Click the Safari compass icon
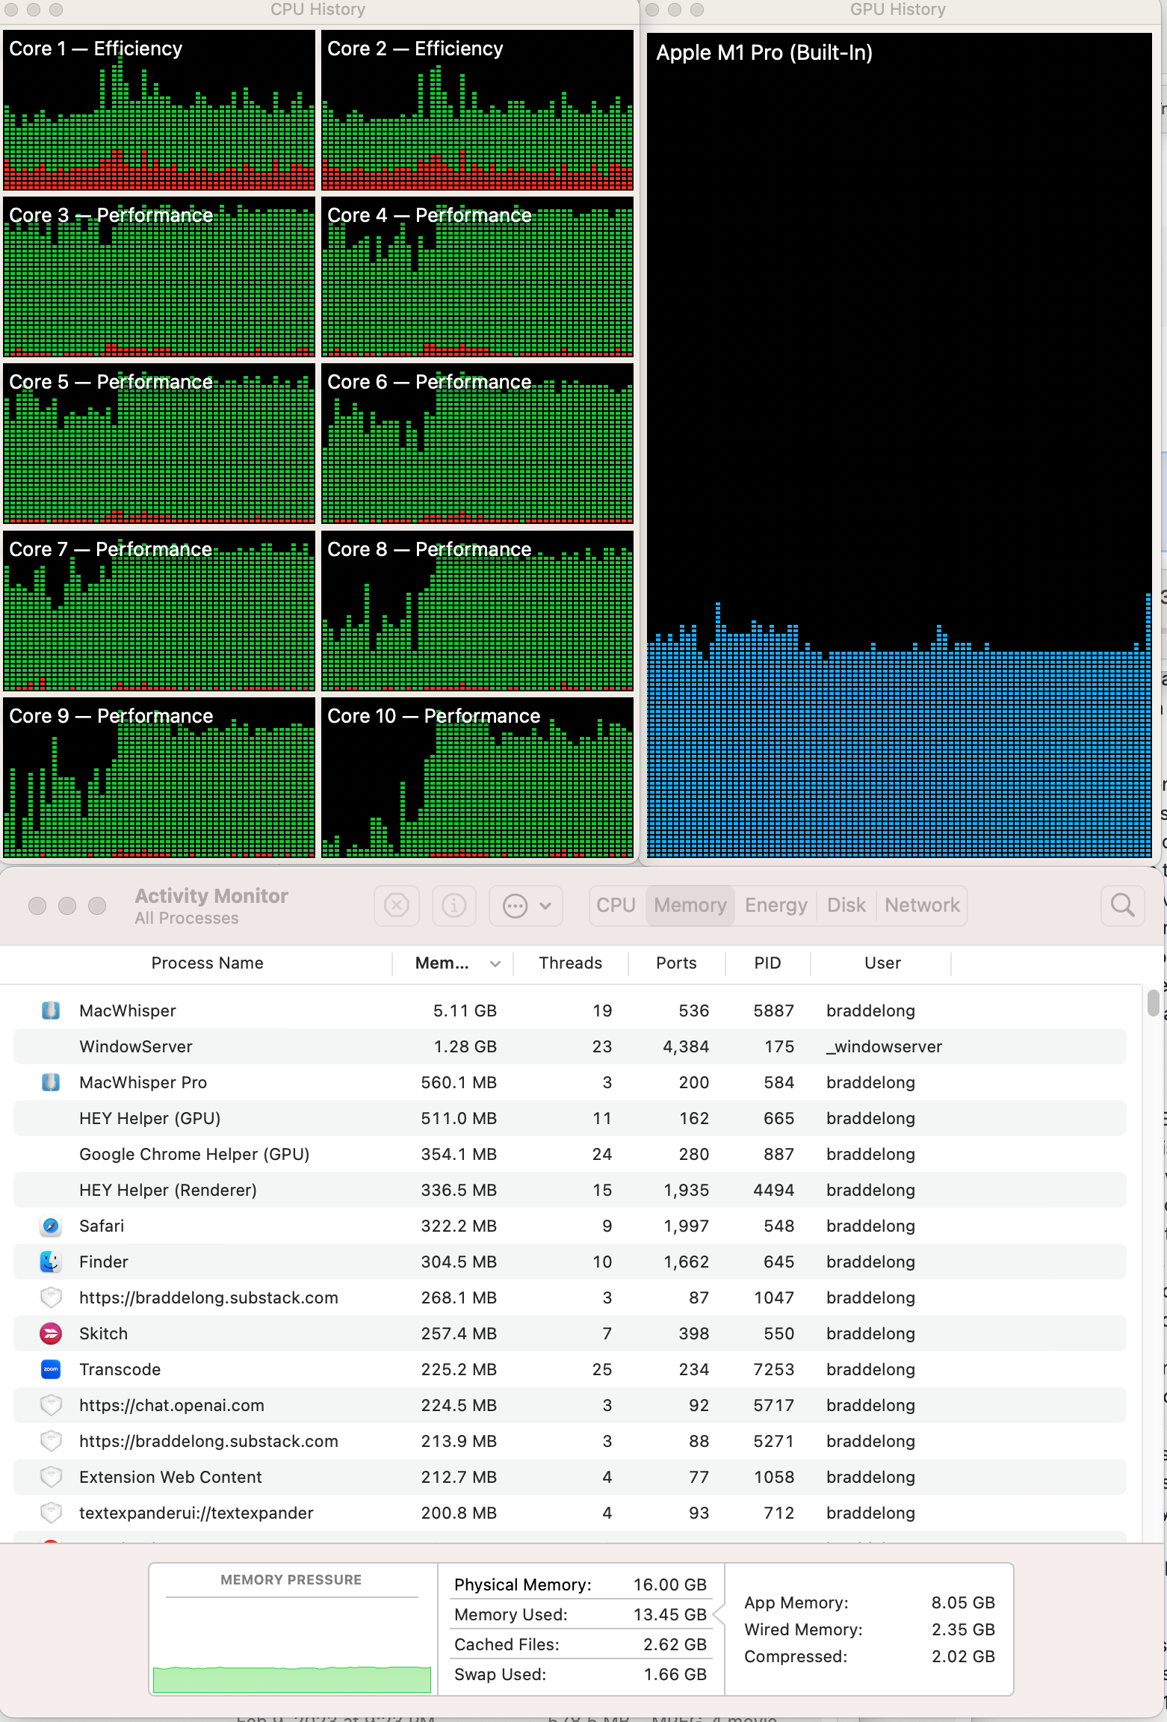Screen dimensions: 1167x1722 [x=51, y=1226]
